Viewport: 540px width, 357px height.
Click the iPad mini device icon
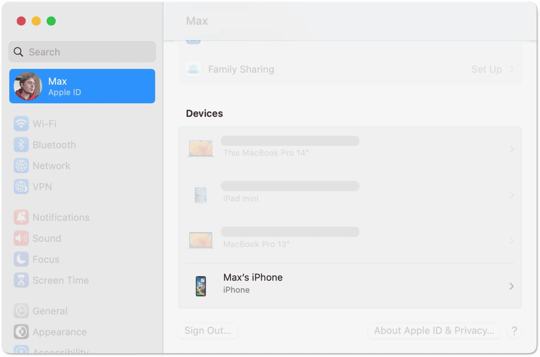tap(201, 195)
